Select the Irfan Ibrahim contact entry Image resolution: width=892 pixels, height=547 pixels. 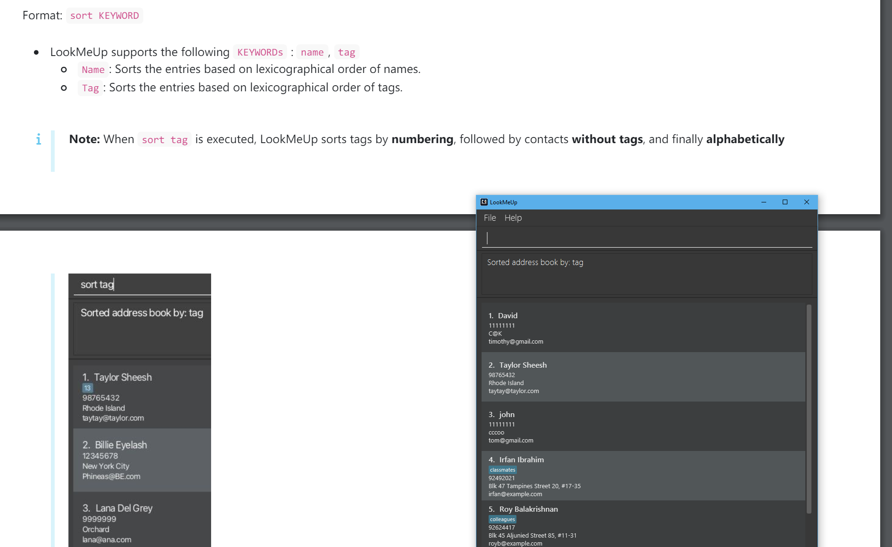tap(643, 476)
